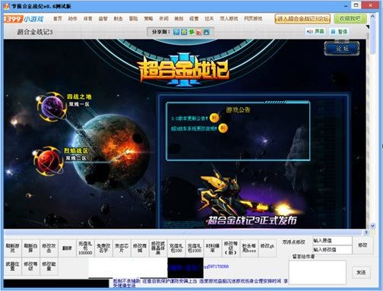Screen dimensions: 383x291
Task: Click the 刷新游戏 button
Action: click(x=12, y=248)
